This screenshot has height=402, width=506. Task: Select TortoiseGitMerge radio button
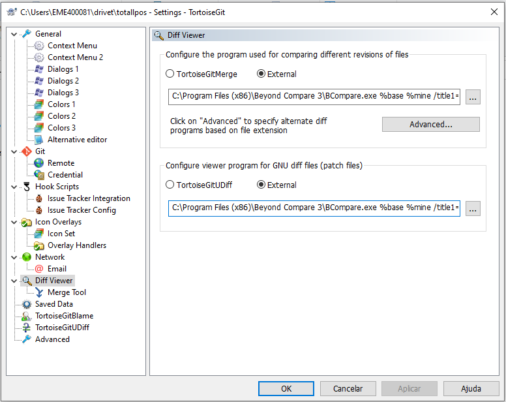click(170, 74)
